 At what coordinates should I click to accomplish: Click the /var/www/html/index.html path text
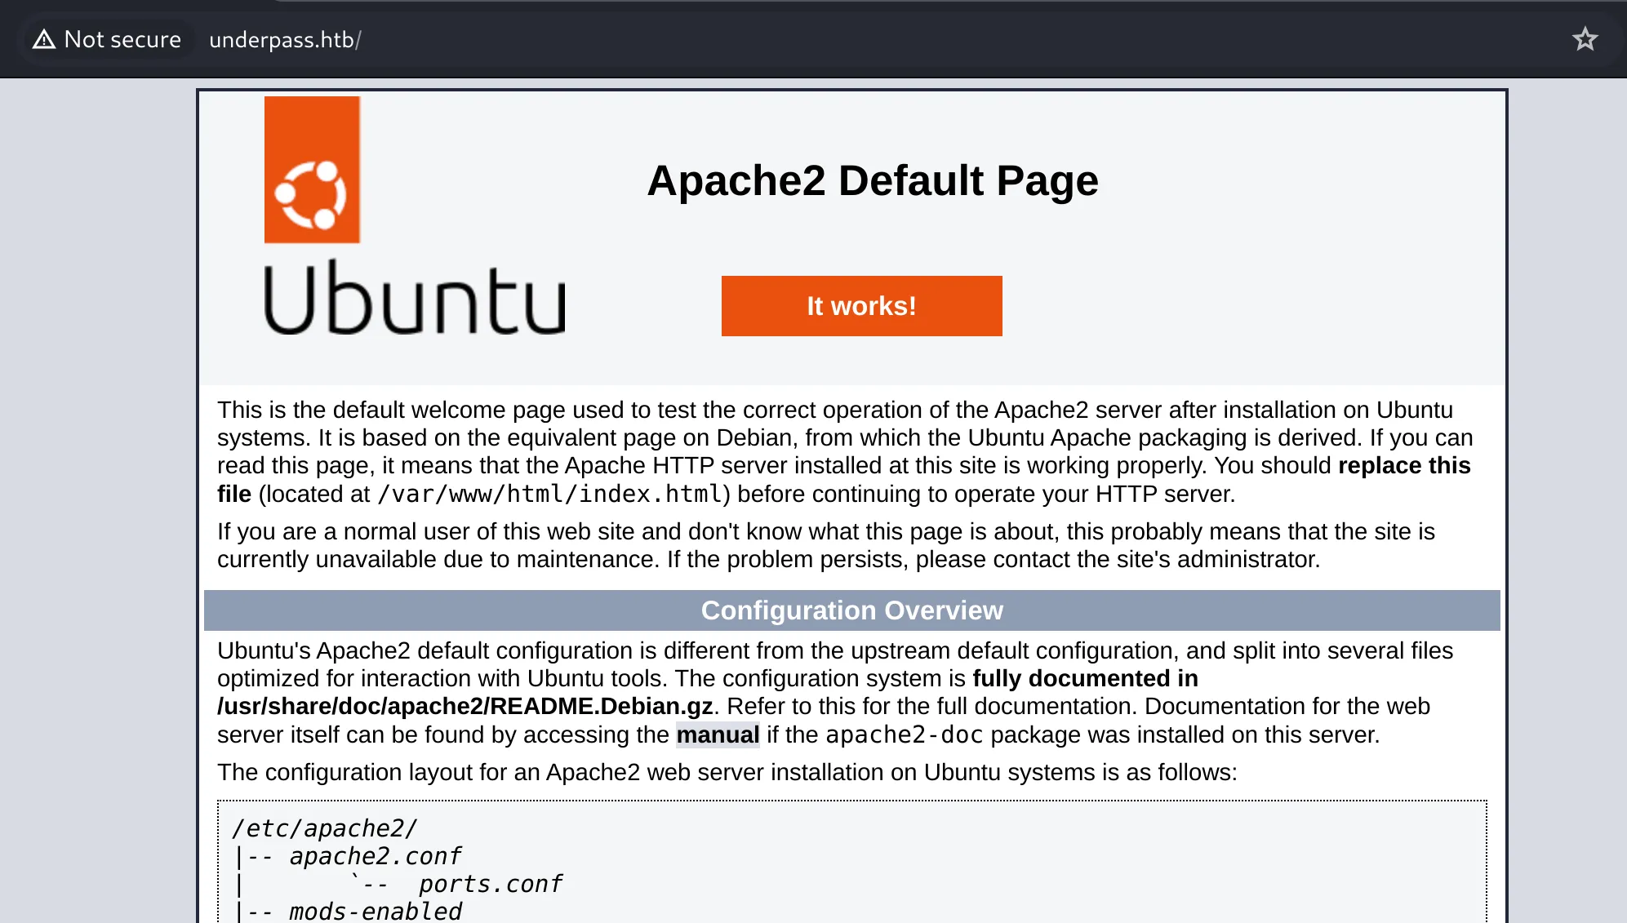549,494
